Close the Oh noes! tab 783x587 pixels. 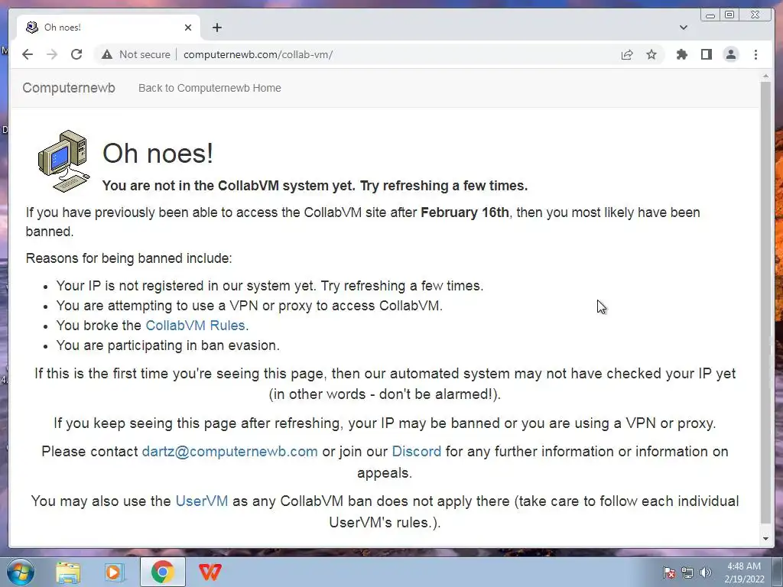[188, 28]
